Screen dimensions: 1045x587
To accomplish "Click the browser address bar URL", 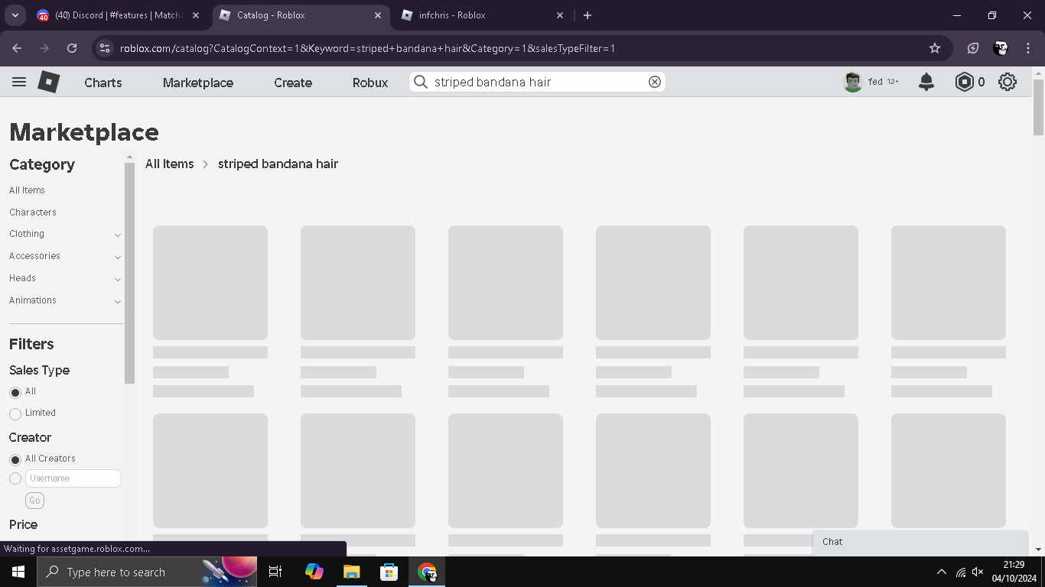I will (367, 48).
